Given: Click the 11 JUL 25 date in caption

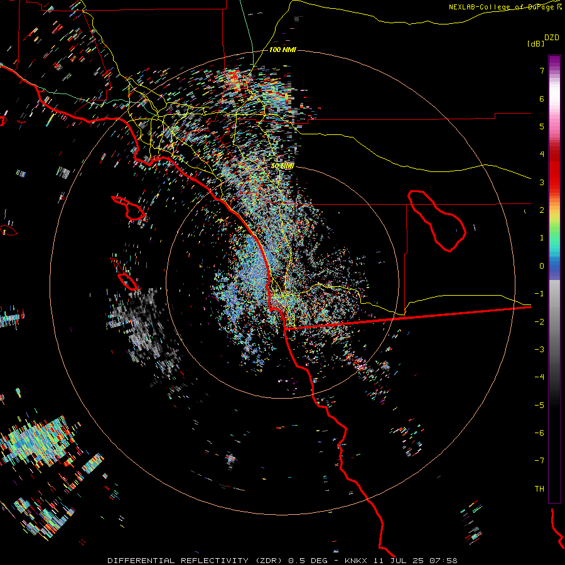Looking at the screenshot, I should point(396,561).
